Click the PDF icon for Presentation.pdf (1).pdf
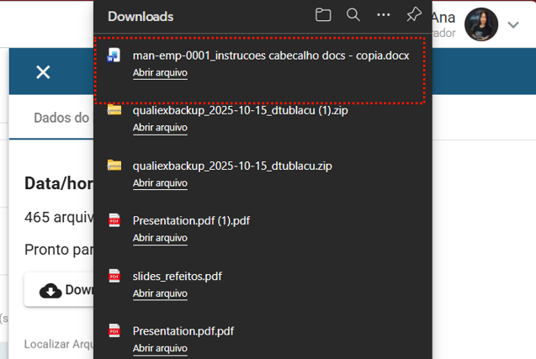Viewport: 536px width, 359px height. 114,220
